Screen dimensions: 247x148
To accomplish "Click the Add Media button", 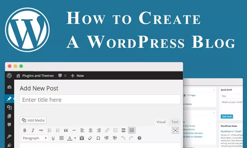I will point(33,120).
